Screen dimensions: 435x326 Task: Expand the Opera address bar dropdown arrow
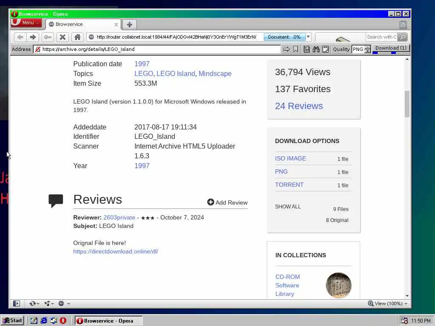(308, 37)
